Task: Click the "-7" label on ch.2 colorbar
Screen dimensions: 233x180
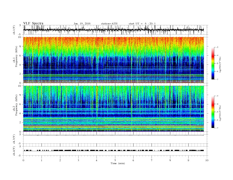Action: 217,128
